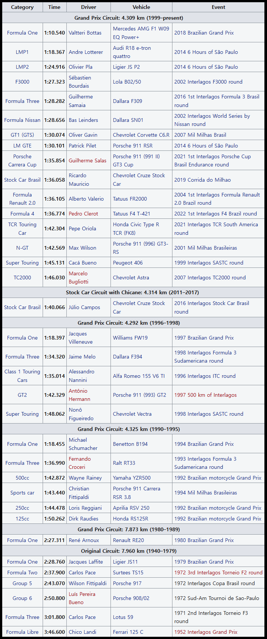Viewport: 267px width, 639px height.
Task: Click the red Marcelo Bugliotti link
Action: [79, 278]
